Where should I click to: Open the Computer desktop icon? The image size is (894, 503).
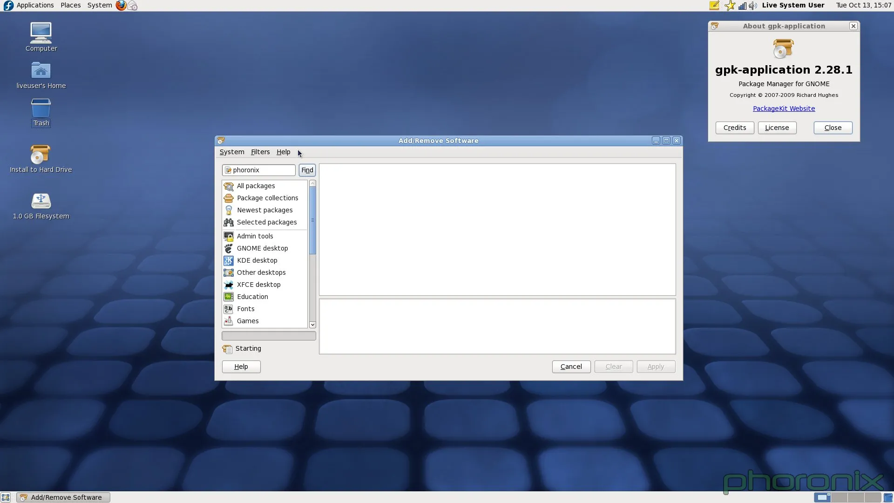(x=41, y=33)
